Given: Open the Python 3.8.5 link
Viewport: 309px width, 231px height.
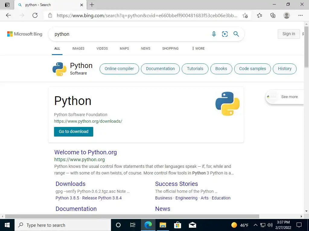Looking at the screenshot, I should coord(67,198).
